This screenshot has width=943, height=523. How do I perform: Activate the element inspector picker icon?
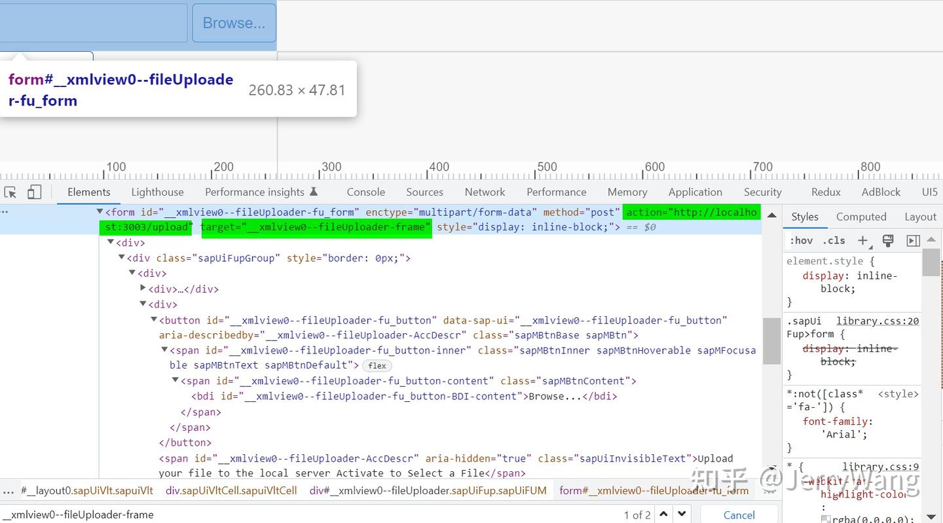coord(10,192)
